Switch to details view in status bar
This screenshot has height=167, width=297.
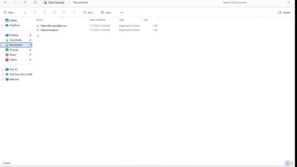[x=287, y=163]
